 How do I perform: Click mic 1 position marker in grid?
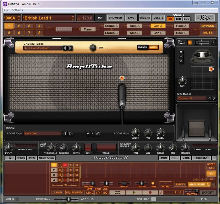211,69
